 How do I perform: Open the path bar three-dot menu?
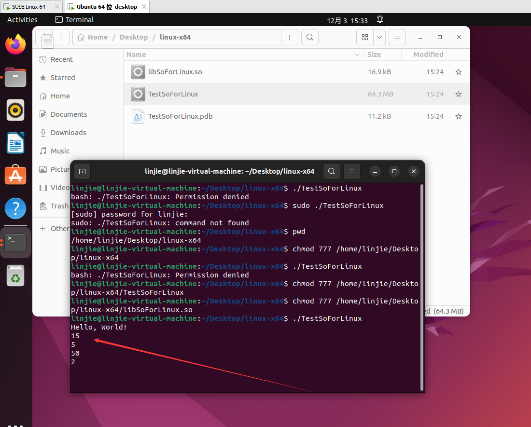click(x=290, y=37)
